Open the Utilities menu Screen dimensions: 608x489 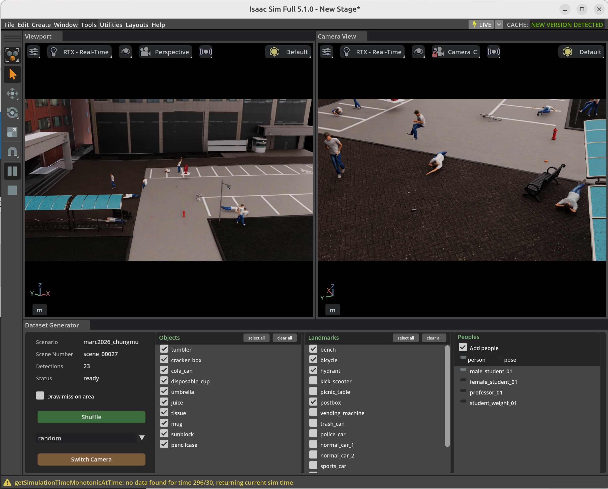coord(111,25)
